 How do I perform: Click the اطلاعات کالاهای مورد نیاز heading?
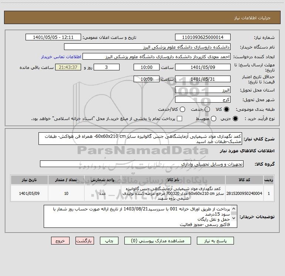pos(247,151)
